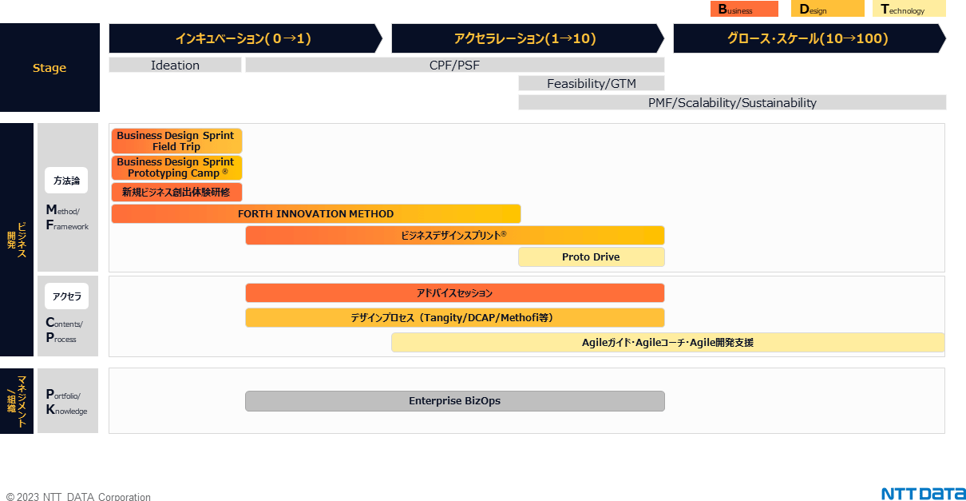This screenshot has width=966, height=501.
Task: Select the orange Business legend swatch
Action: pyautogui.click(x=744, y=9)
